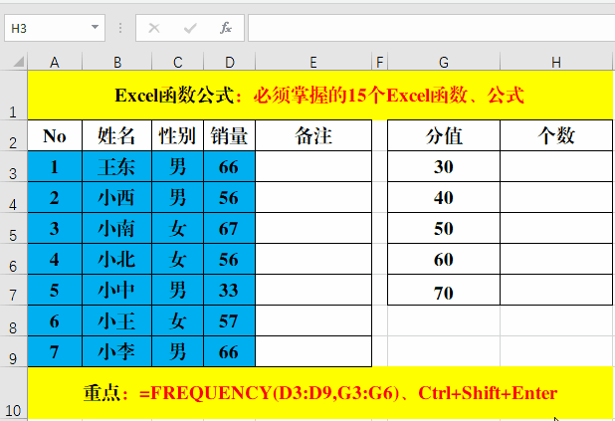
Task: Click the formula bar resize dots handle
Action: pos(120,28)
